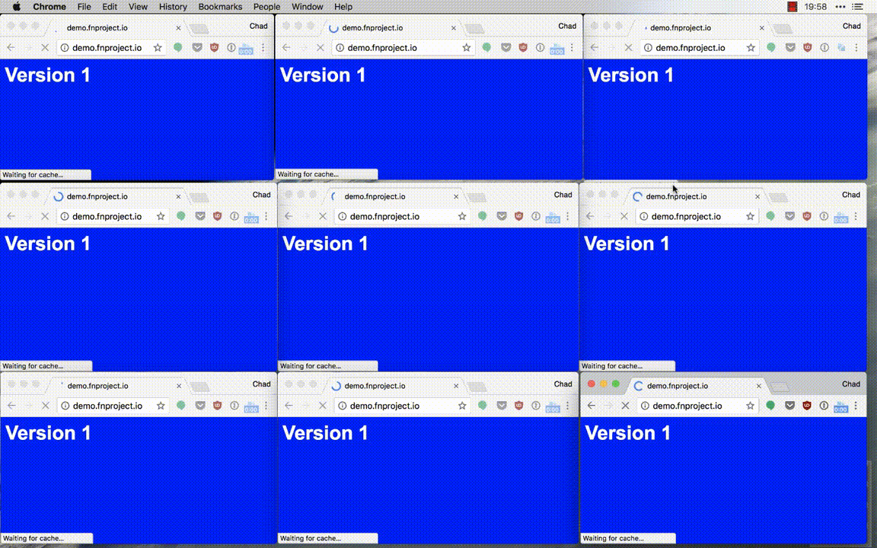Toggle the bookmark star in the top-middle window
Image resolution: width=877 pixels, height=548 pixels.
[x=467, y=47]
